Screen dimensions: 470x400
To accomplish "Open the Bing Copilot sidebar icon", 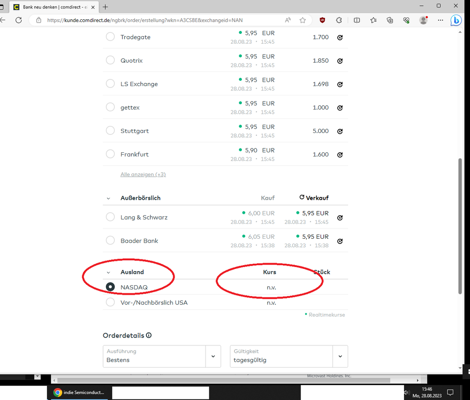I will coord(456,20).
